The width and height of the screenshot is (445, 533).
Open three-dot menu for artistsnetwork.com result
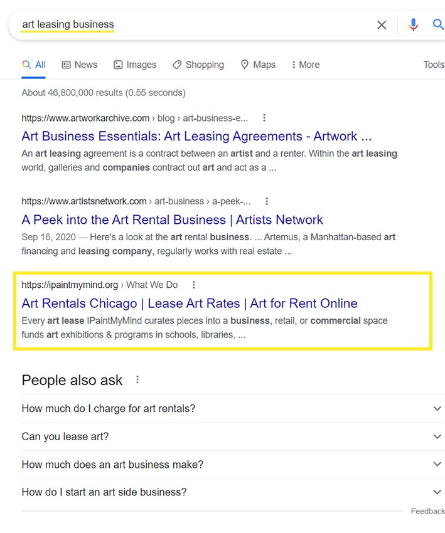267,201
